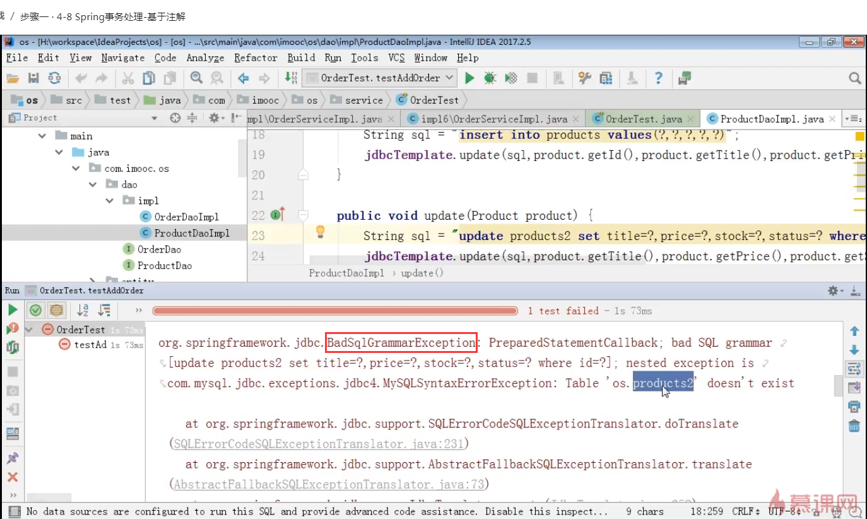Image resolution: width=867 pixels, height=519 pixels.
Task: Collapse OrderTest node in test results
Action: click(x=29, y=330)
